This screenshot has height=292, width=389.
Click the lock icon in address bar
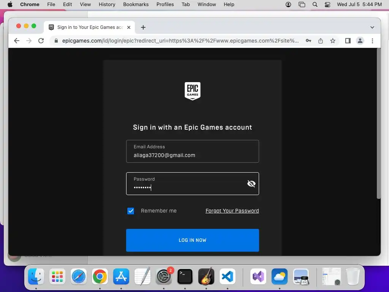(56, 41)
